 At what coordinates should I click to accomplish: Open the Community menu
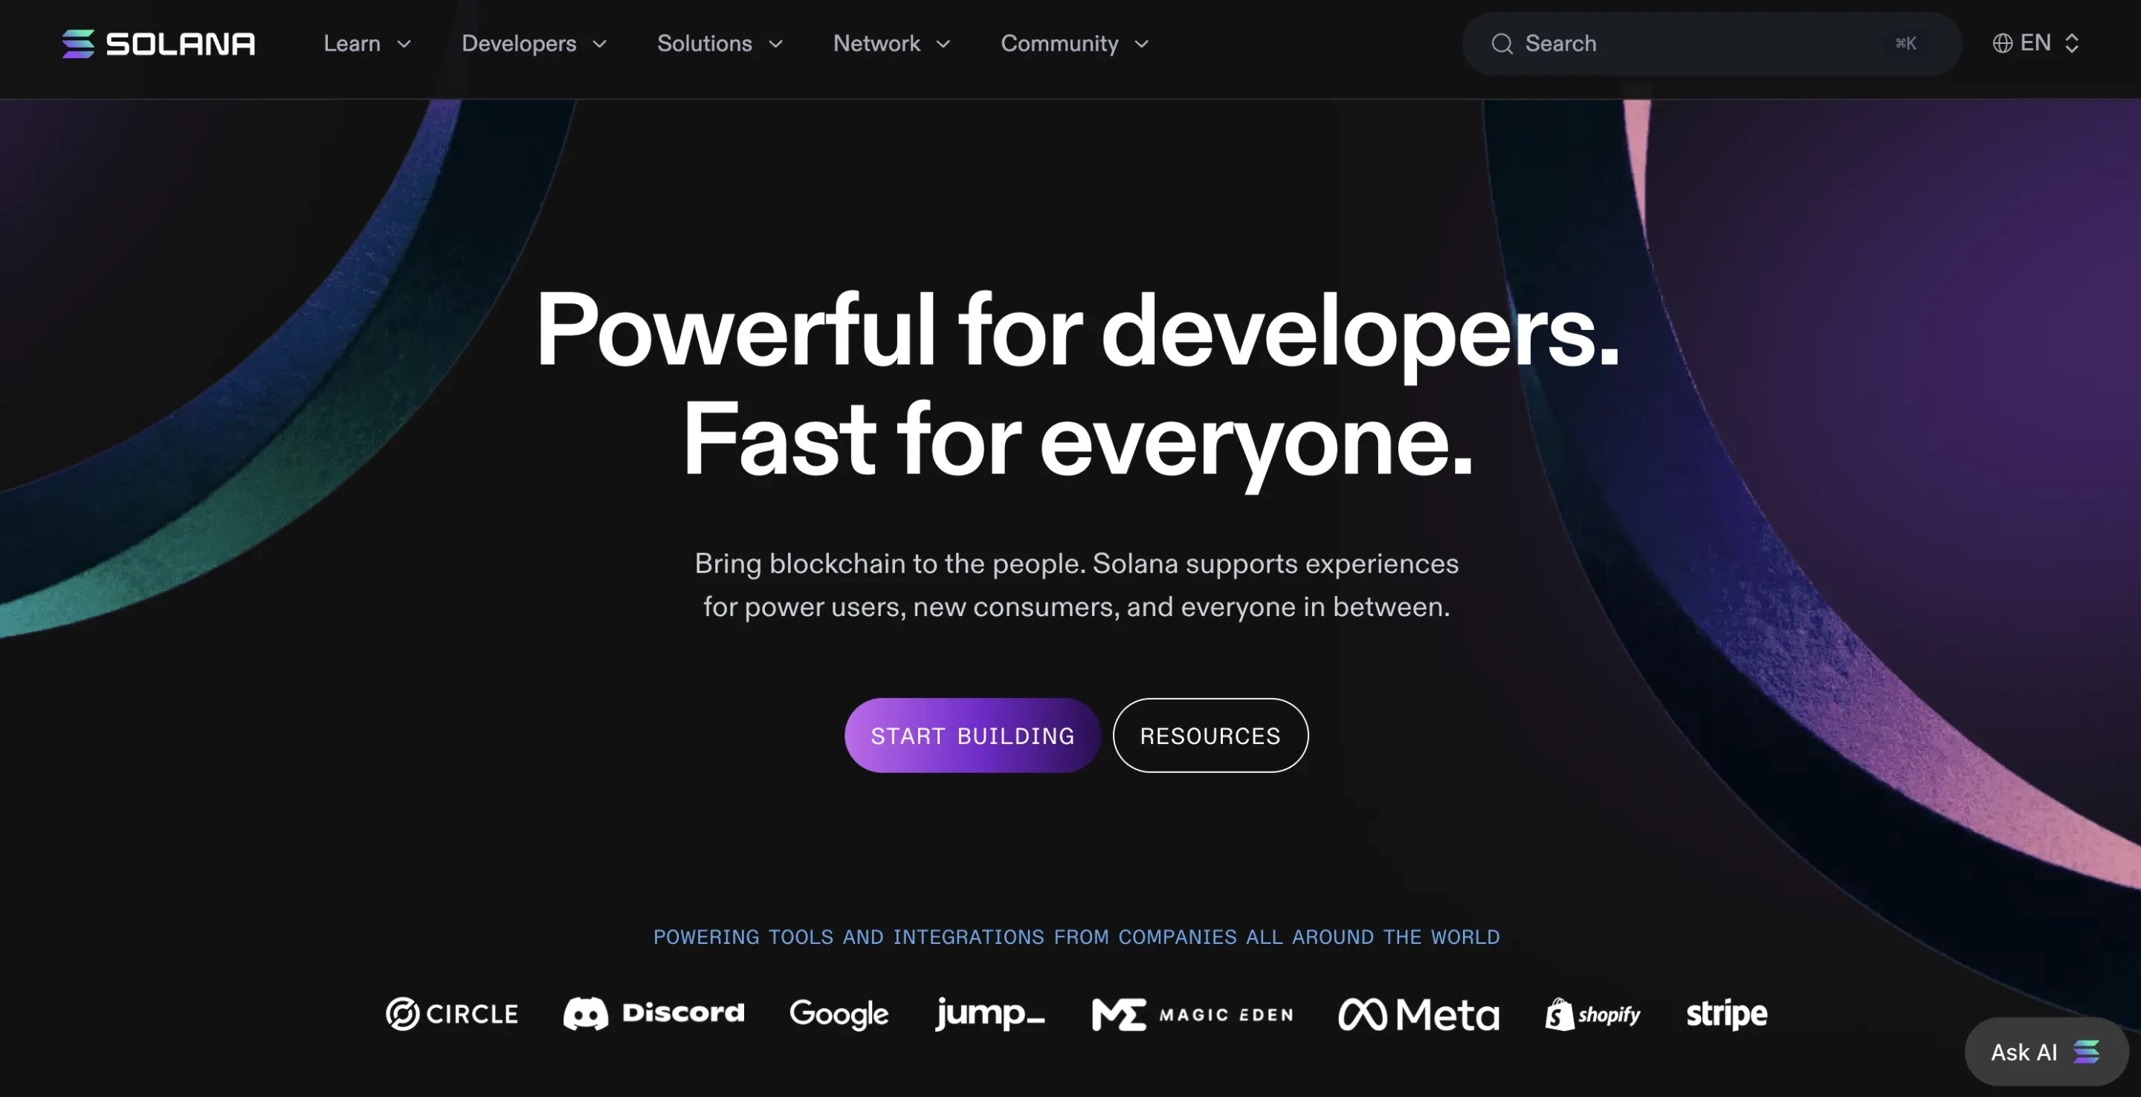click(x=1073, y=43)
